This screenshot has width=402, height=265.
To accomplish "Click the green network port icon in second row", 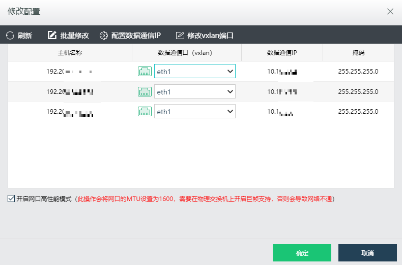I will 145,92.
